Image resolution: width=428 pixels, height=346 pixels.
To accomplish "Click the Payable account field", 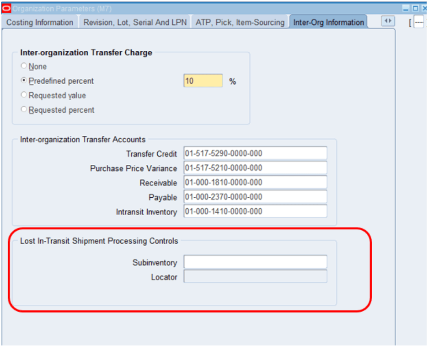I will [255, 197].
